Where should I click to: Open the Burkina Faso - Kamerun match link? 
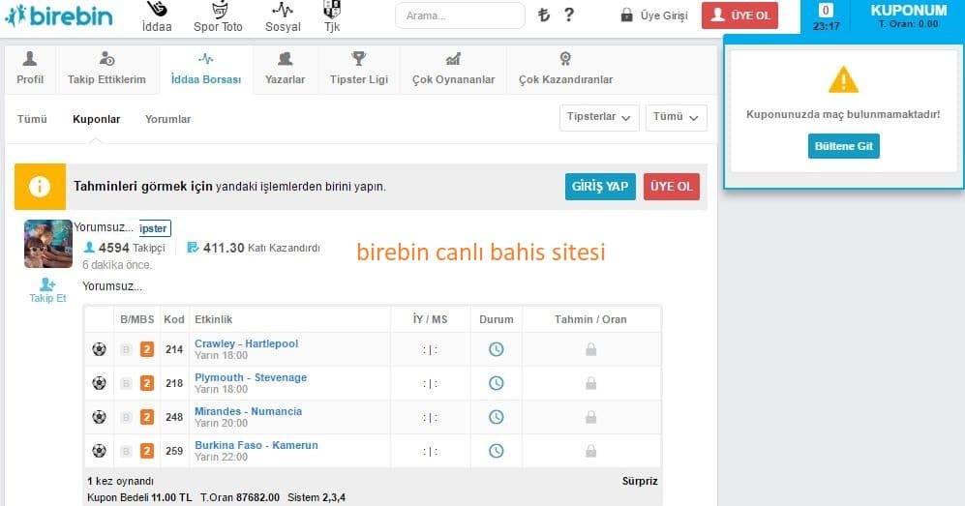point(256,445)
